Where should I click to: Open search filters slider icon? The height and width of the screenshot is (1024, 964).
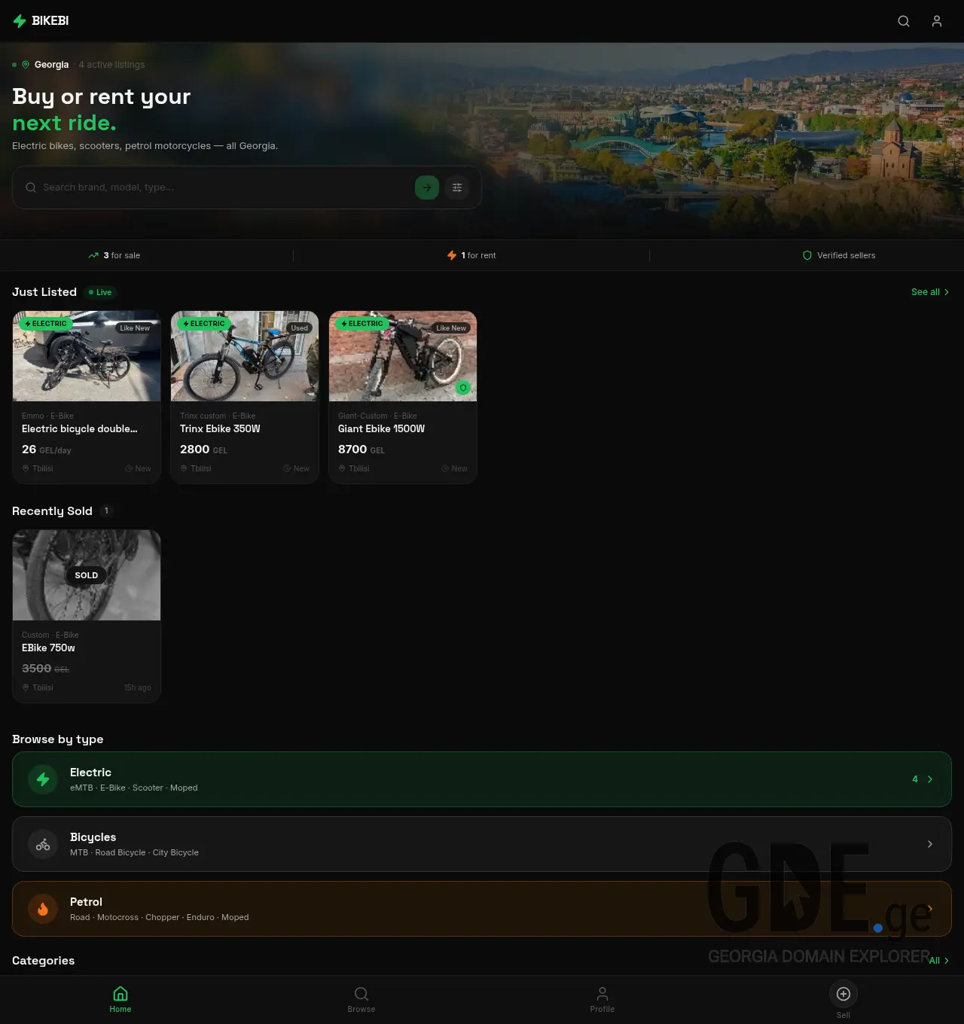pos(457,187)
